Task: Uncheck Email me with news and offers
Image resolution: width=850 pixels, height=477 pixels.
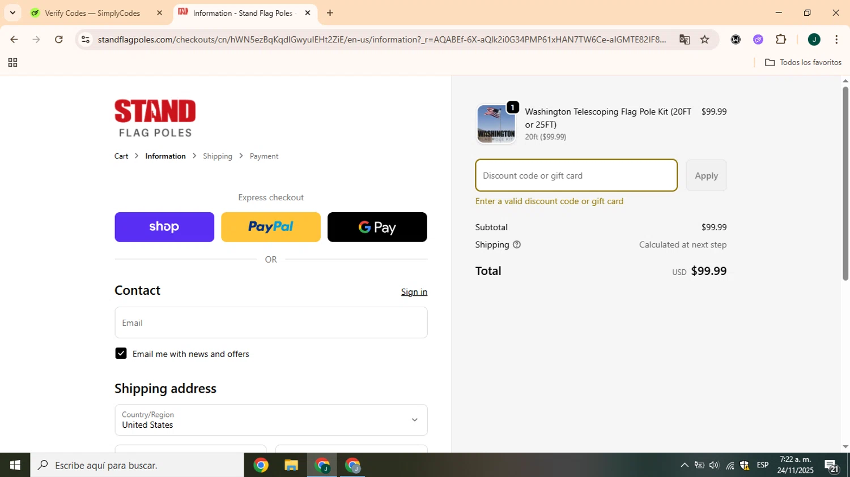Action: tap(121, 354)
